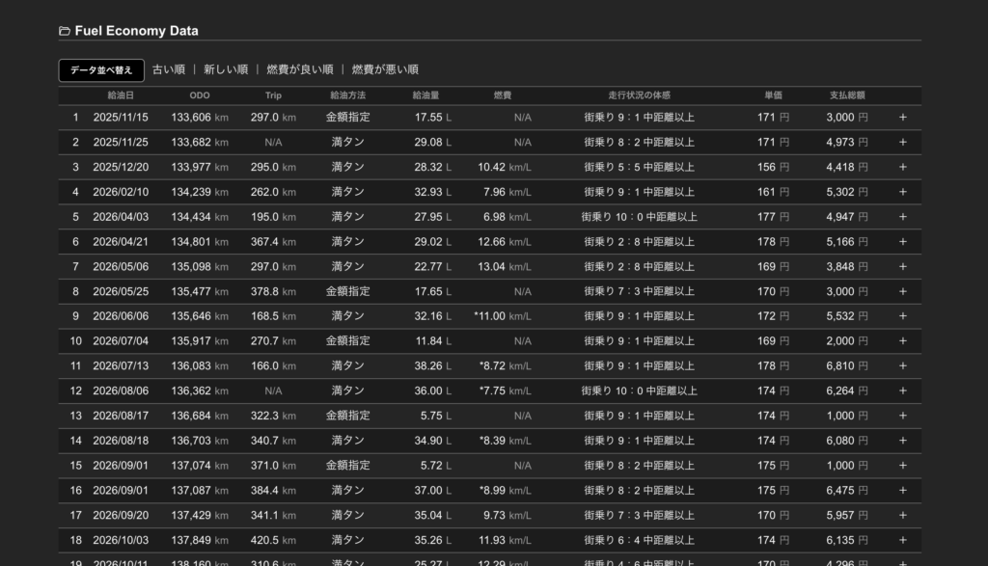Select ODO value 137,074 km
988x566 pixels.
[x=200, y=466]
